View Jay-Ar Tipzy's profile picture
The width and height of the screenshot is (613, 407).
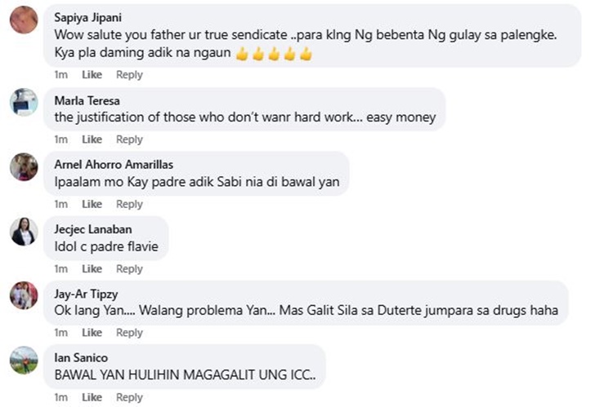click(24, 295)
